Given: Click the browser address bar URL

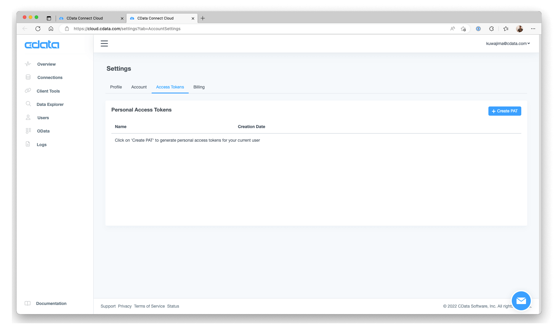Looking at the screenshot, I should (x=127, y=29).
